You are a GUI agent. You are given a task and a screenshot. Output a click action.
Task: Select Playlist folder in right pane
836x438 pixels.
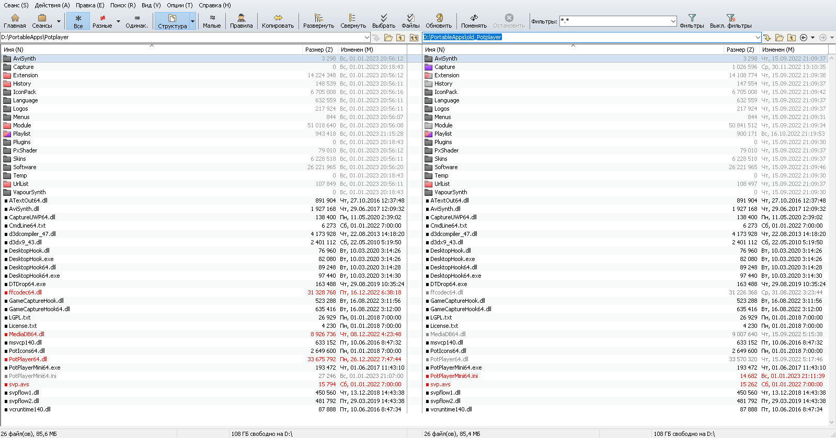click(x=443, y=134)
